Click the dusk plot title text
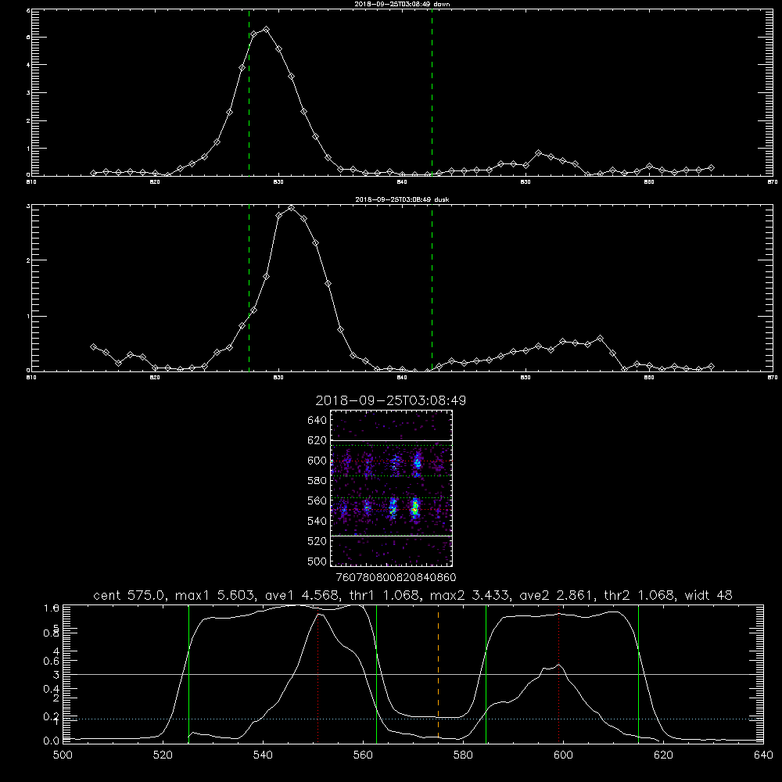Screen dimensions: 782x782 click(x=403, y=199)
